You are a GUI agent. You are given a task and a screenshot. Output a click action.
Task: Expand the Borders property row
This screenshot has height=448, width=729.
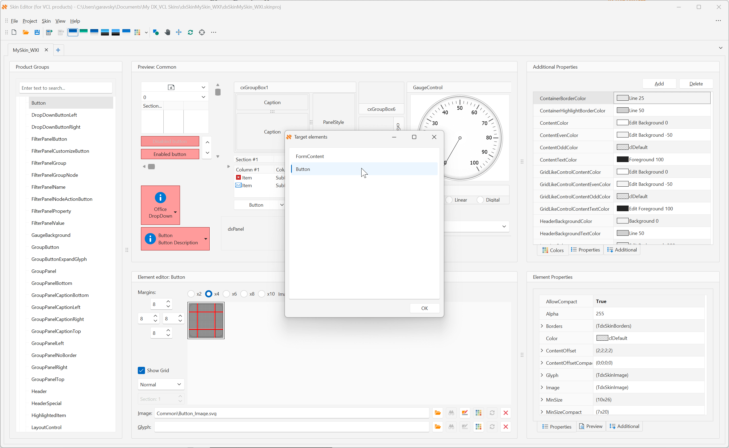(542, 326)
